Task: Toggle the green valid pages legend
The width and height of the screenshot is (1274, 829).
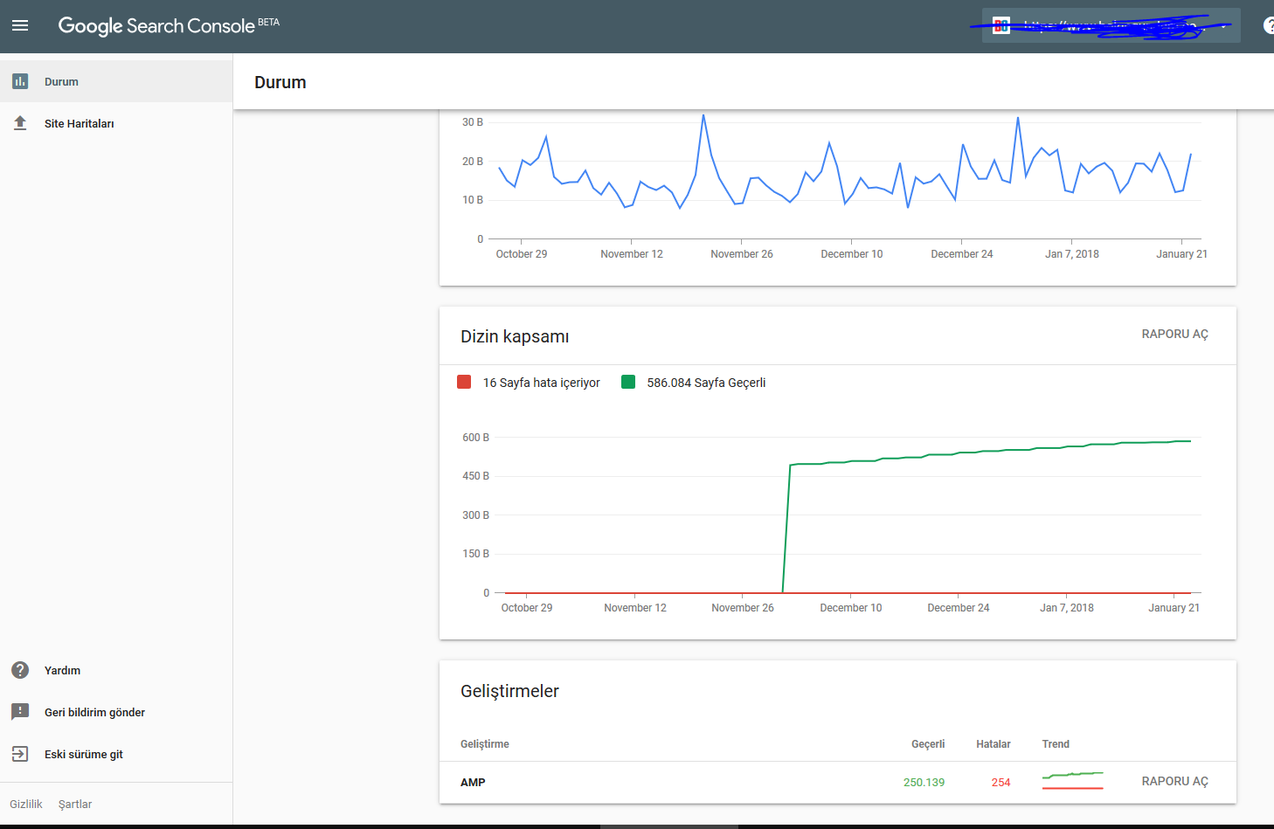Action: click(628, 383)
